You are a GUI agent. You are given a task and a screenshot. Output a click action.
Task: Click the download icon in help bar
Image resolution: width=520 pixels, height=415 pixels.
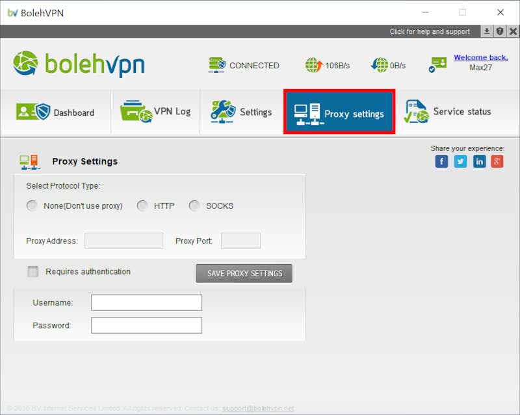coord(486,31)
